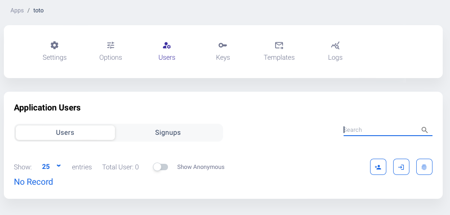Click the add user icon button
The width and height of the screenshot is (450, 215).
pyautogui.click(x=378, y=167)
